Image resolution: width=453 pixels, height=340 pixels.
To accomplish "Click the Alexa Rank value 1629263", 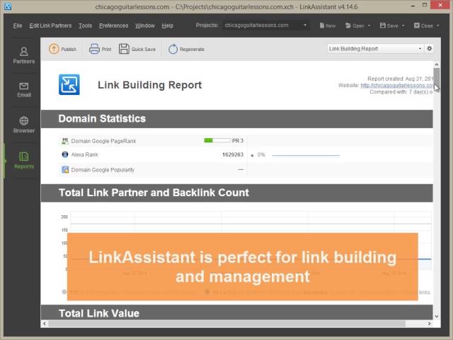I will [233, 154].
